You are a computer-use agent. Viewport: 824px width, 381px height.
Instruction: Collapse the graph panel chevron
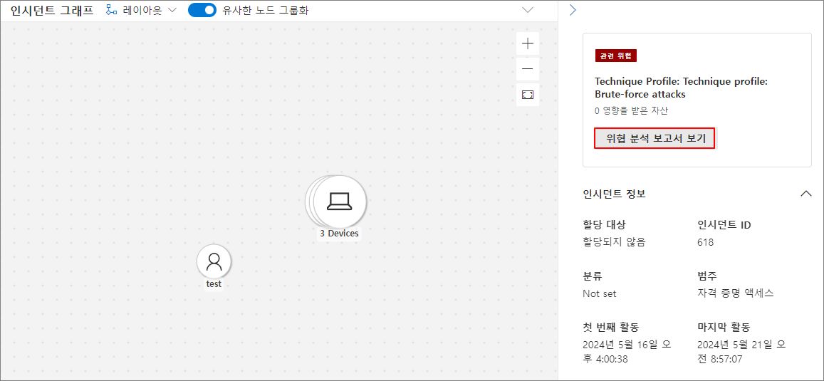tap(528, 11)
